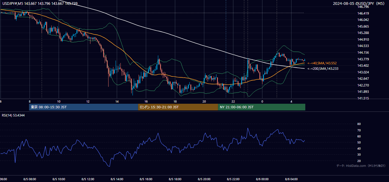389x182 pixels.
Task: Click the RSI 30 level label
Action: pyautogui.click(x=359, y=155)
